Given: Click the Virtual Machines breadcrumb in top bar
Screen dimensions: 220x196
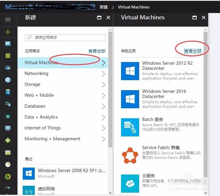Looking at the screenshot, I should click(133, 7).
